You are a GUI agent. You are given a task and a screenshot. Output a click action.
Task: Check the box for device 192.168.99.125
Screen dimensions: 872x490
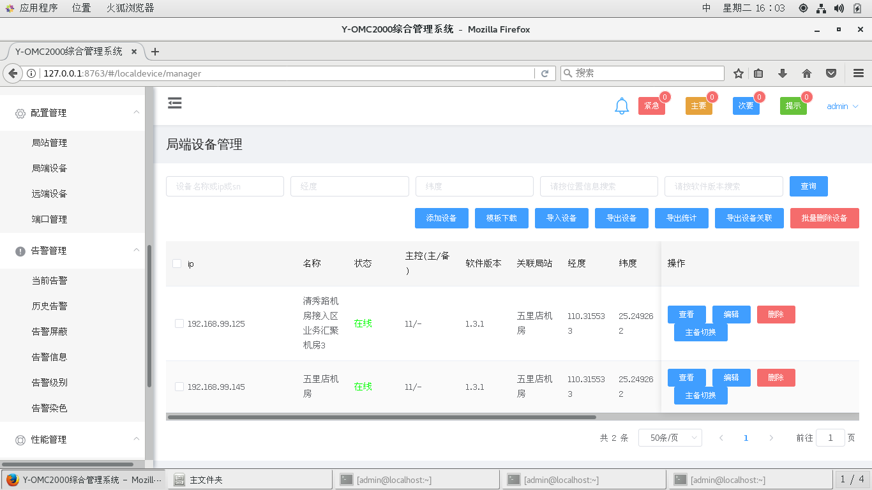coord(179,323)
